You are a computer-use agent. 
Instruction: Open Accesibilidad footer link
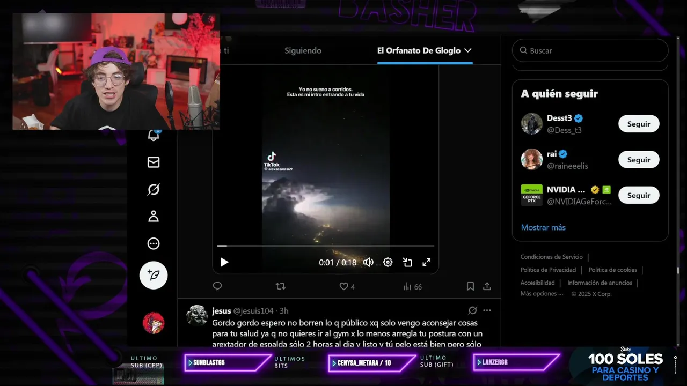click(537, 283)
